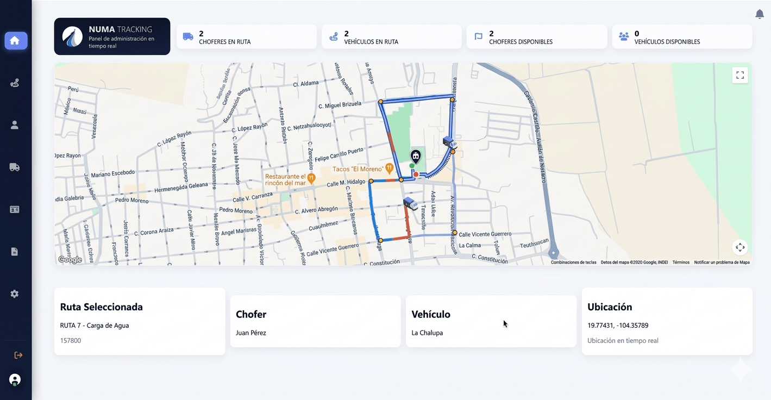Click the truck icon on Choferes en Ruta card

[188, 36]
